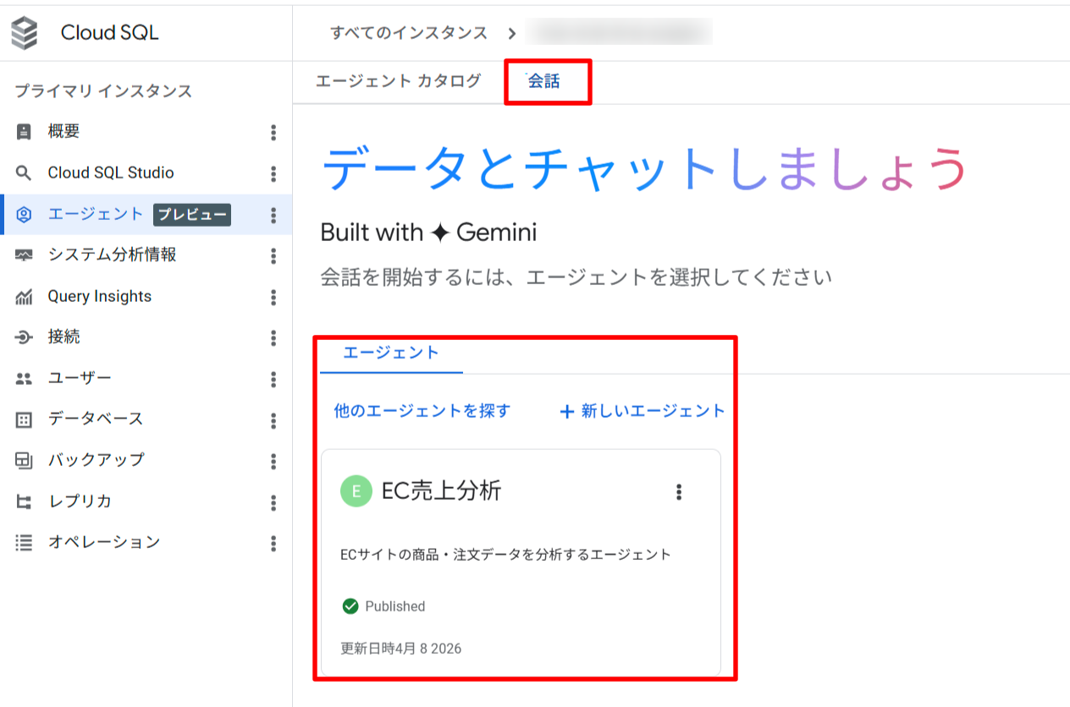
Task: Click the Published status check toggle
Action: (349, 606)
